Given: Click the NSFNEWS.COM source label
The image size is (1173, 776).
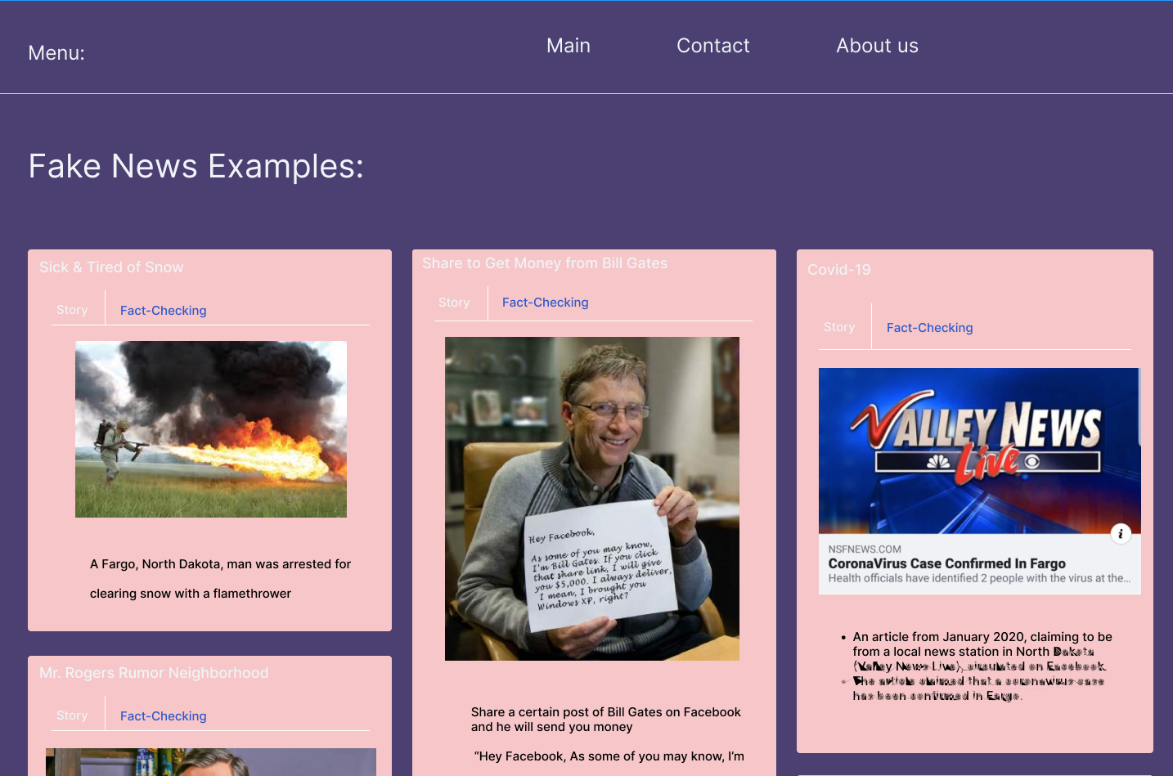Looking at the screenshot, I should [865, 549].
